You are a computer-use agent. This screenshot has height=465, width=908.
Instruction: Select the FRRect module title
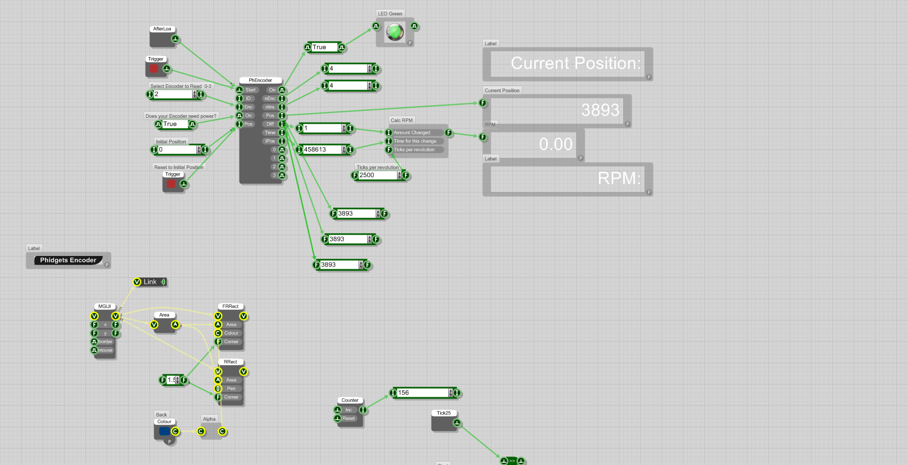(230, 307)
